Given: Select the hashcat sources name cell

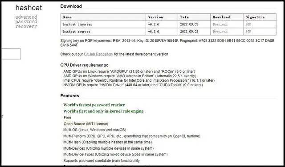Looking at the screenshot, I should [x=103, y=32].
